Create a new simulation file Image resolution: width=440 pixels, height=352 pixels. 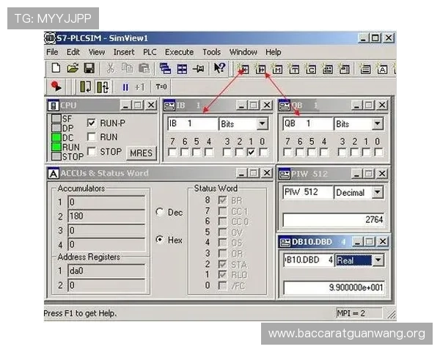56,68
